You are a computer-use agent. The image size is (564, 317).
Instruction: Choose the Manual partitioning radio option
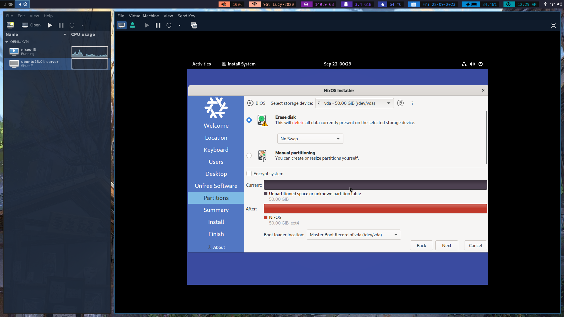249,156
